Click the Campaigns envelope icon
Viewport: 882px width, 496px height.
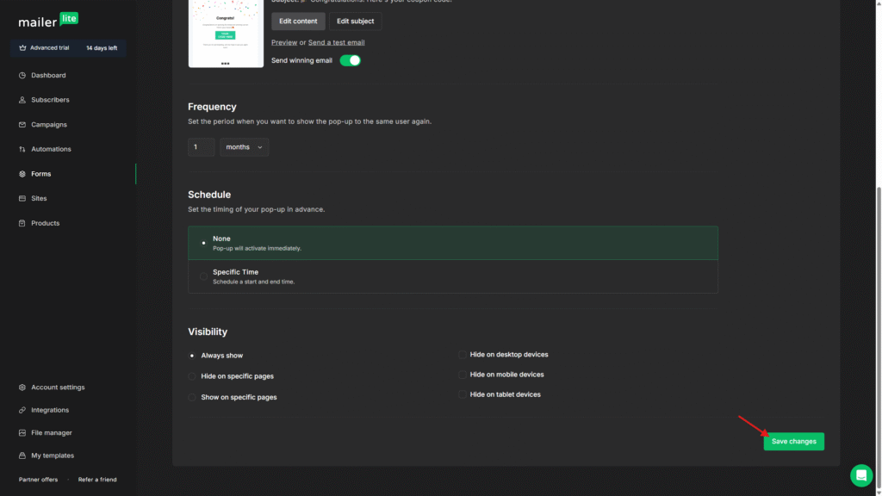coord(22,125)
